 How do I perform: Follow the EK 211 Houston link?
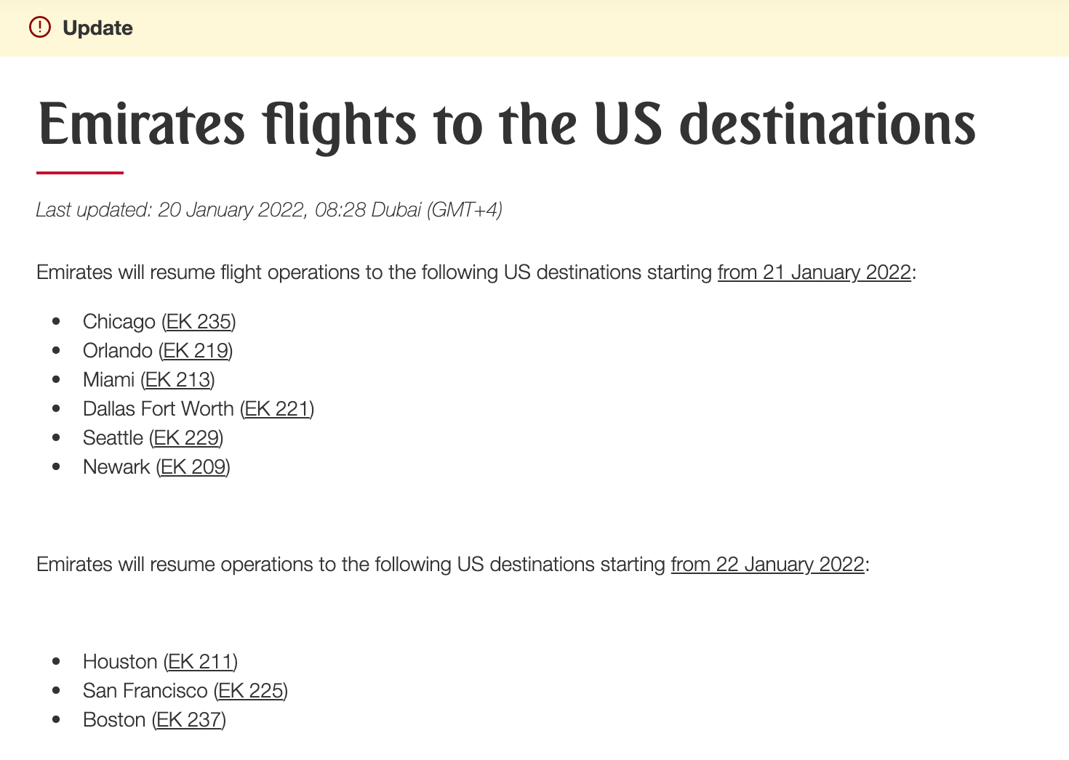point(201,662)
